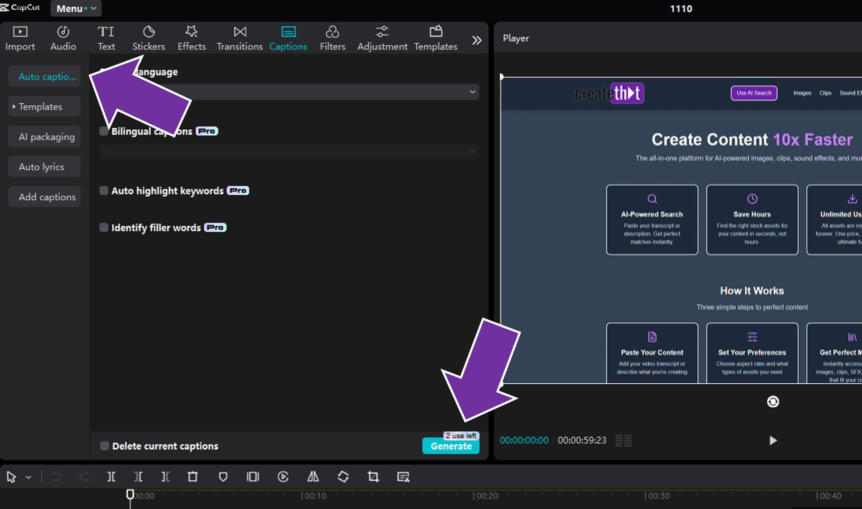Click the Crop icon
This screenshot has height=509, width=862.
[373, 477]
